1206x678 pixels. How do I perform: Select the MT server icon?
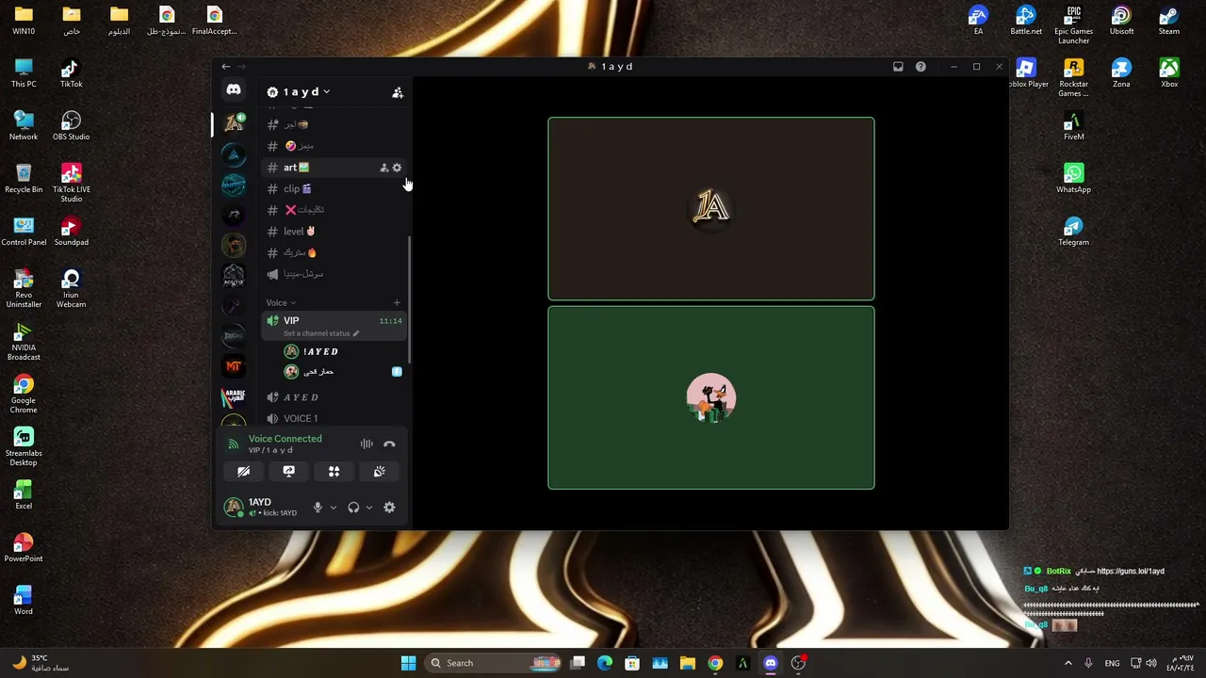(234, 366)
